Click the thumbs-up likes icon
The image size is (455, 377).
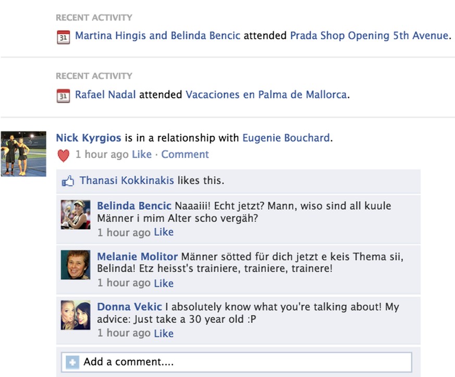[68, 181]
